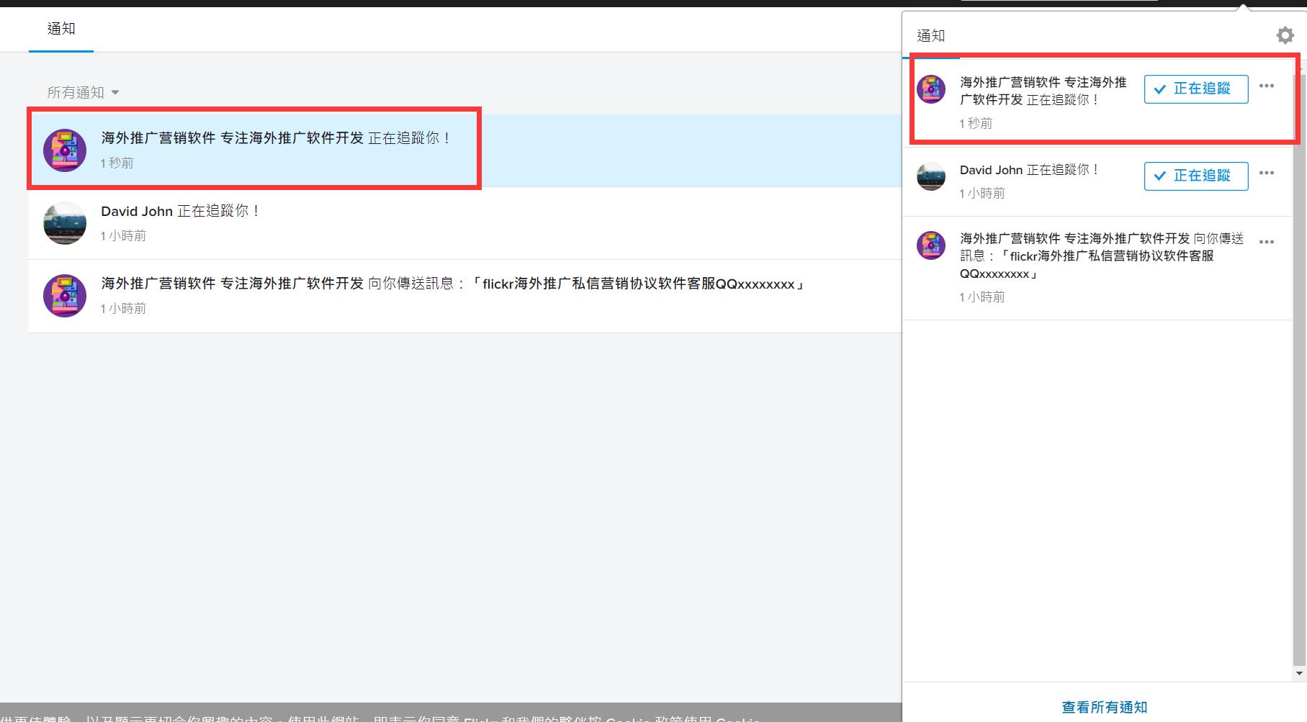This screenshot has height=722, width=1307.
Task: Open more options for message notification in popup
Action: click(1266, 242)
